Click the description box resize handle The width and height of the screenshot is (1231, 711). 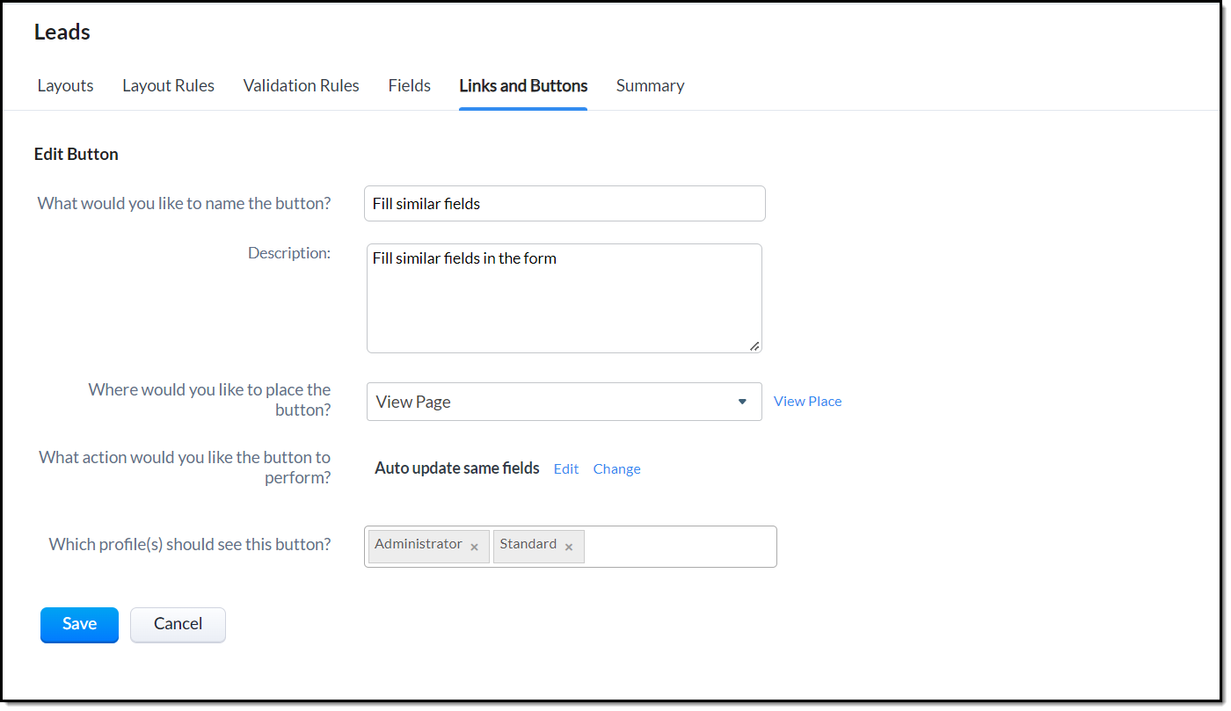(x=754, y=345)
